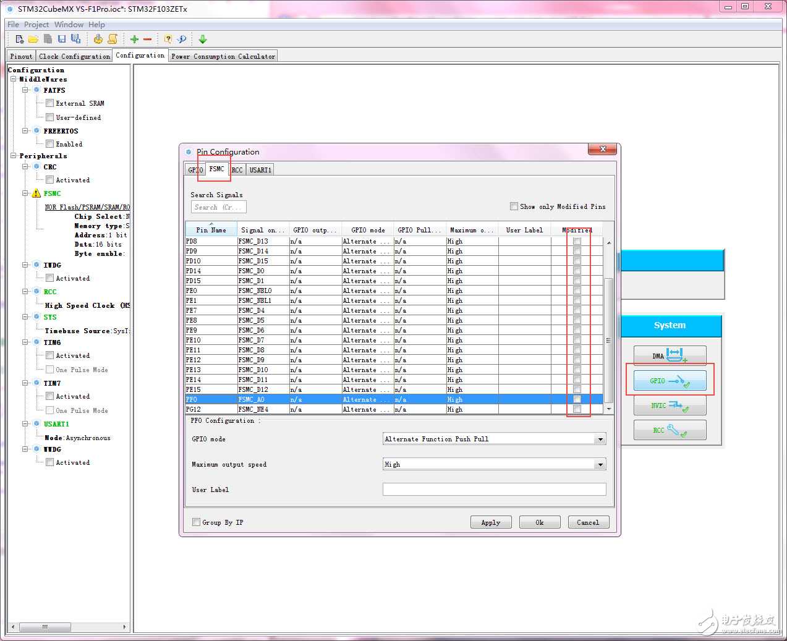Enable FREERTOS checkbox in the tree
The width and height of the screenshot is (787, 641).
[x=49, y=144]
